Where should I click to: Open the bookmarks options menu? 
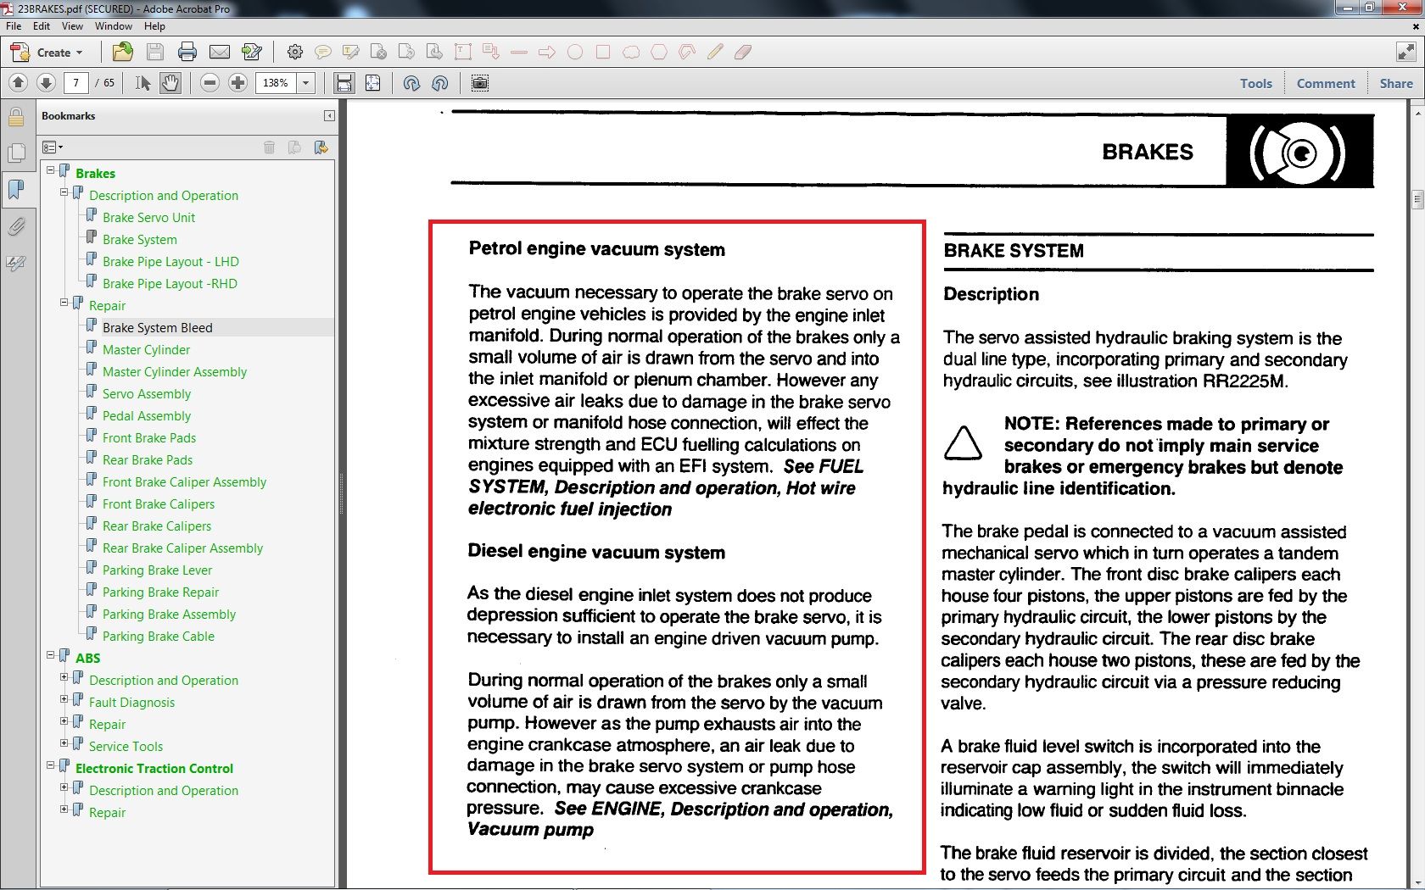pyautogui.click(x=53, y=147)
